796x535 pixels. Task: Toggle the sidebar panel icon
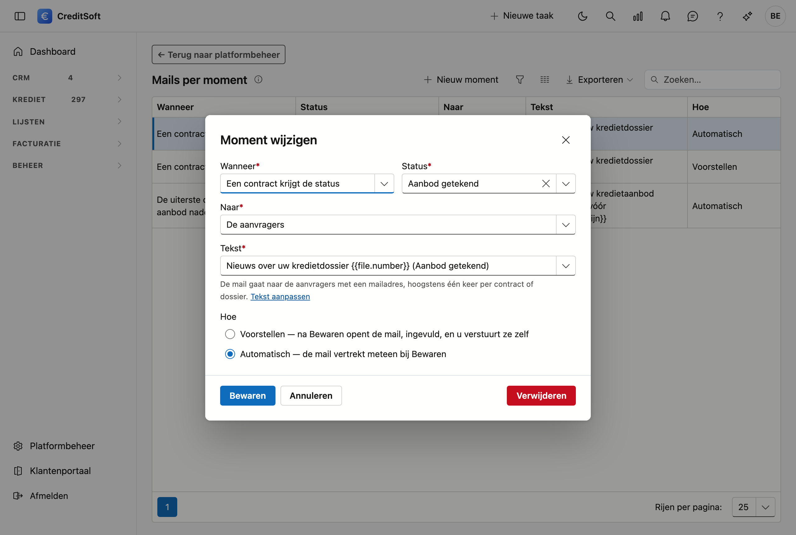pos(20,16)
